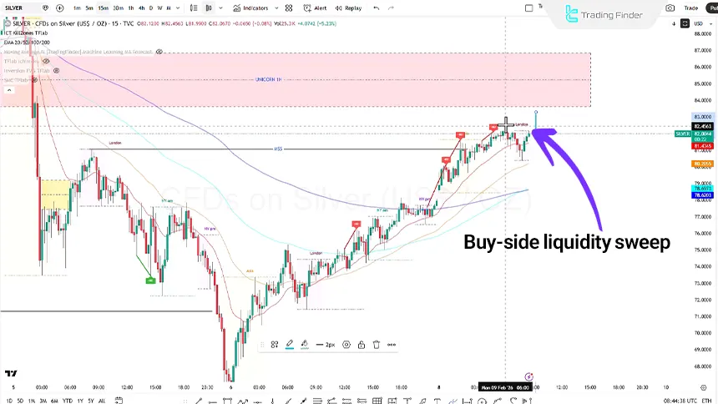
Task: Set date range to 1D
Action: pyautogui.click(x=9, y=401)
